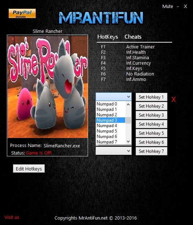Pick Numpad 6 in the dropdown list
193x225 pixels.
pyautogui.click(x=110, y=137)
